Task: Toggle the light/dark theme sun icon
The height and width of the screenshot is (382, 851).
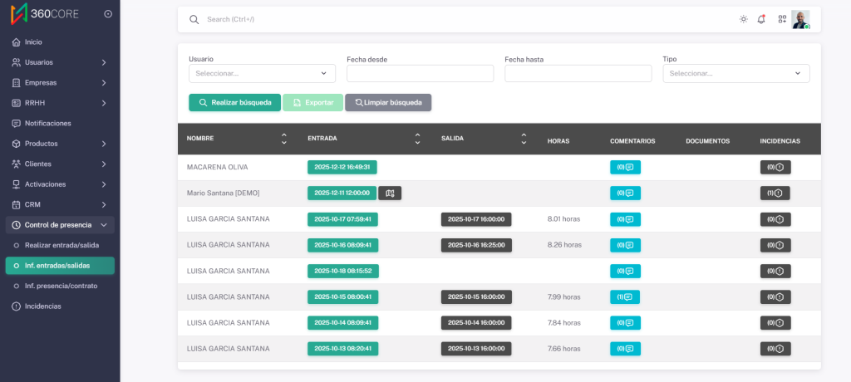Action: pos(743,19)
